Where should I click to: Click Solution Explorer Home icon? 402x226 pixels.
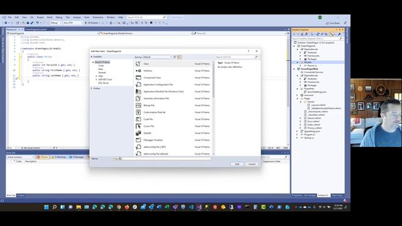(302, 34)
